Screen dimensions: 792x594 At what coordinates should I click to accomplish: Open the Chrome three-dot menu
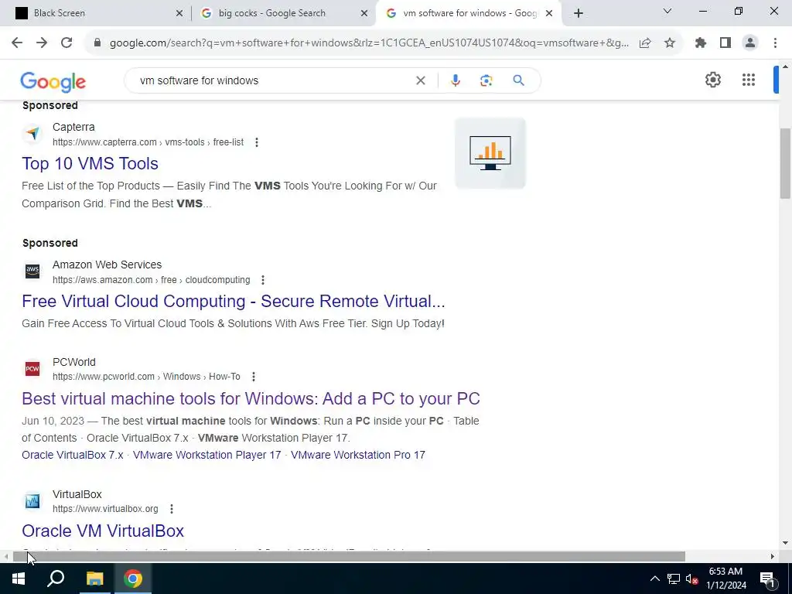coord(775,43)
